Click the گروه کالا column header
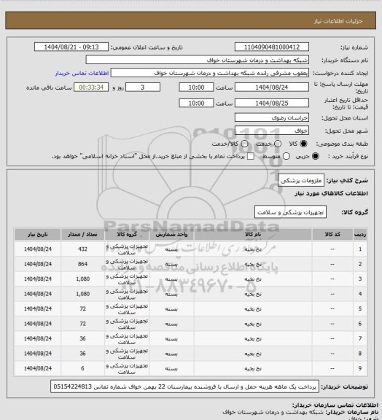The image size is (382, 420). [127, 234]
